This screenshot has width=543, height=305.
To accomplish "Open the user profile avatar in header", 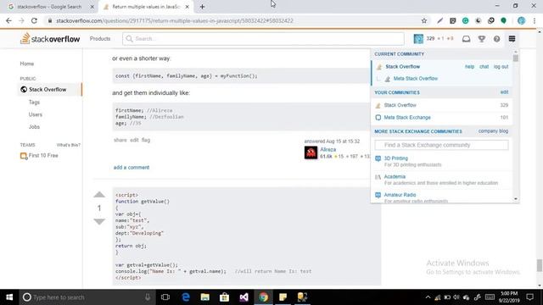I will 418,39.
